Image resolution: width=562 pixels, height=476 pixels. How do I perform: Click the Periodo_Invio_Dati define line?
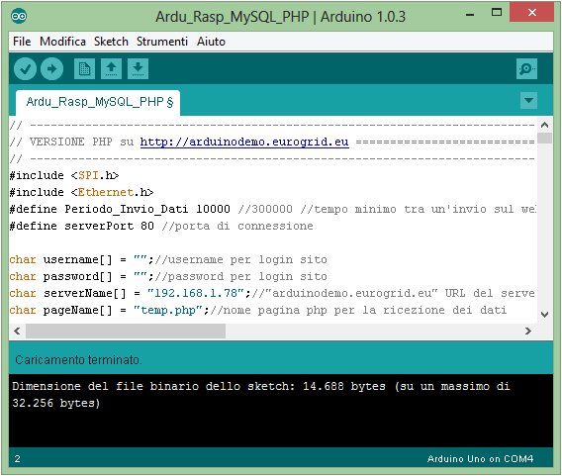coord(272,209)
